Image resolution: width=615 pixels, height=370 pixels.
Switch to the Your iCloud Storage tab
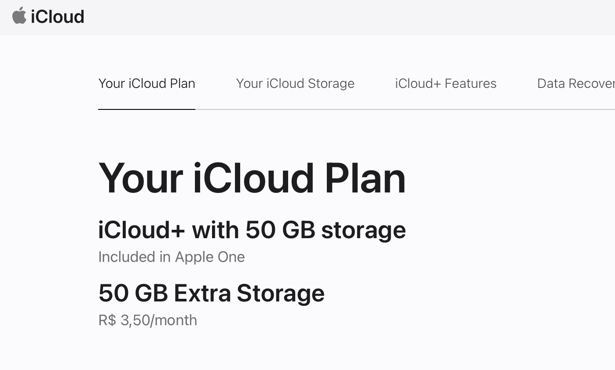[x=295, y=83]
